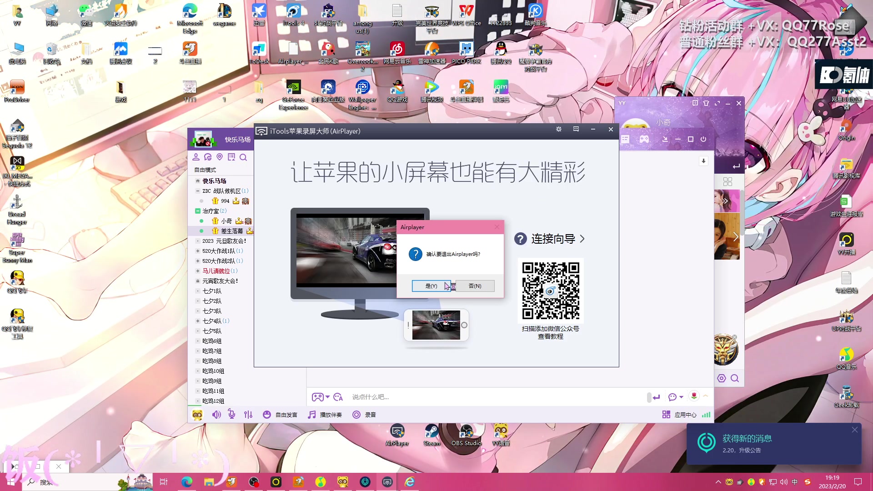This screenshot has width=873, height=491.
Task: Click 录音 to start recording
Action: click(x=364, y=415)
